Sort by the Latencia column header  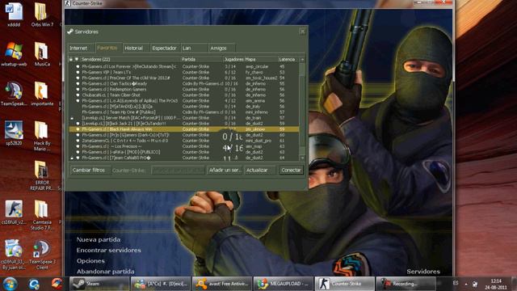288,59
